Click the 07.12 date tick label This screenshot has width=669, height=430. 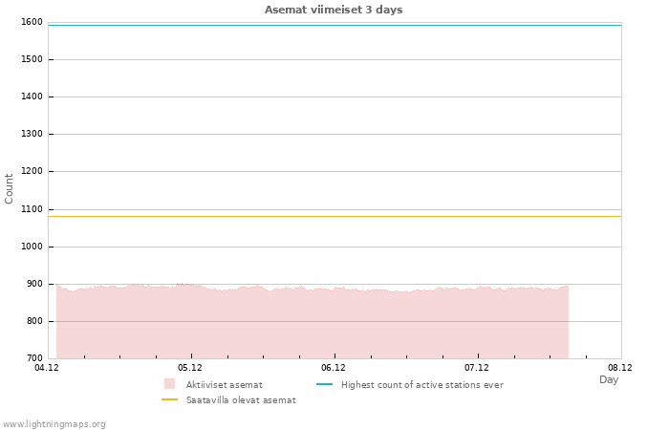pyautogui.click(x=477, y=367)
